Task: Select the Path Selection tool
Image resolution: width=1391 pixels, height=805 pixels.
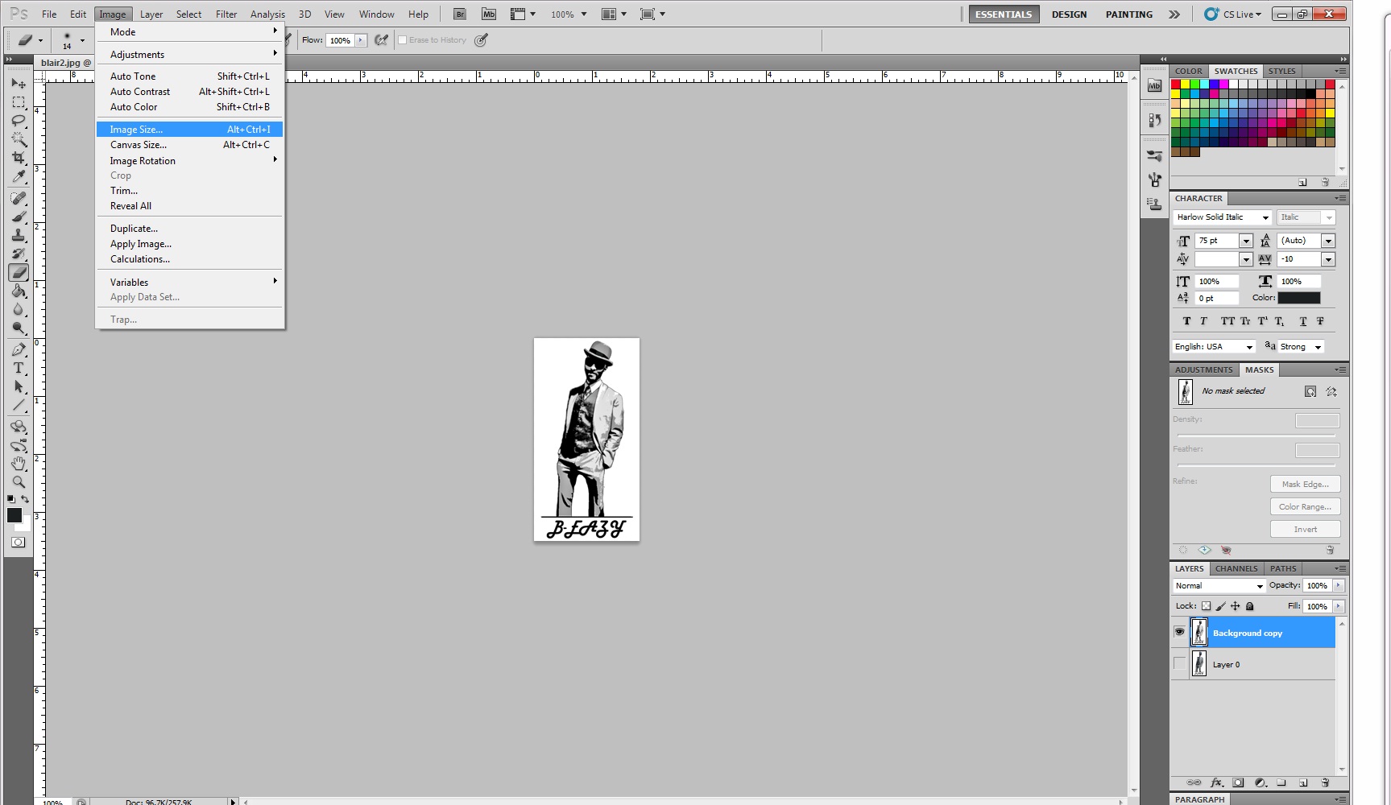Action: click(19, 386)
